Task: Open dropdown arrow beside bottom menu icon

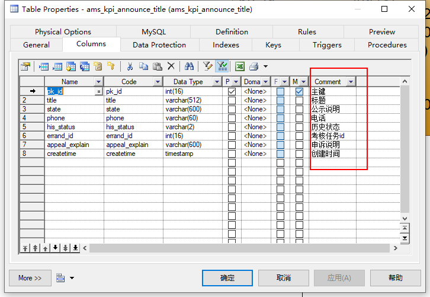Action: 72,278
